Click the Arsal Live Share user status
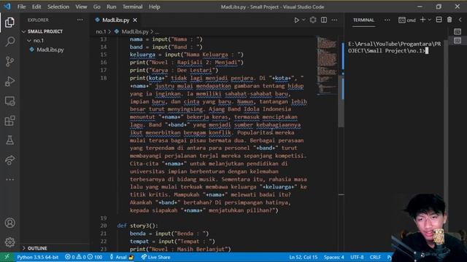This screenshot has width=467, height=262. [122, 257]
